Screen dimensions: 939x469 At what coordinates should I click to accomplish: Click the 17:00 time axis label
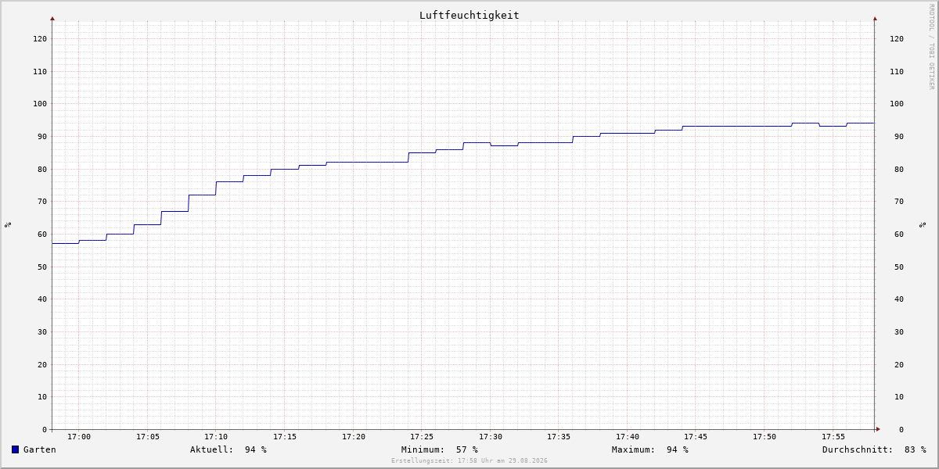79,437
